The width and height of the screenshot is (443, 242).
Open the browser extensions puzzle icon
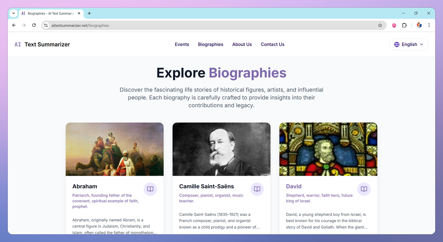coord(404,25)
